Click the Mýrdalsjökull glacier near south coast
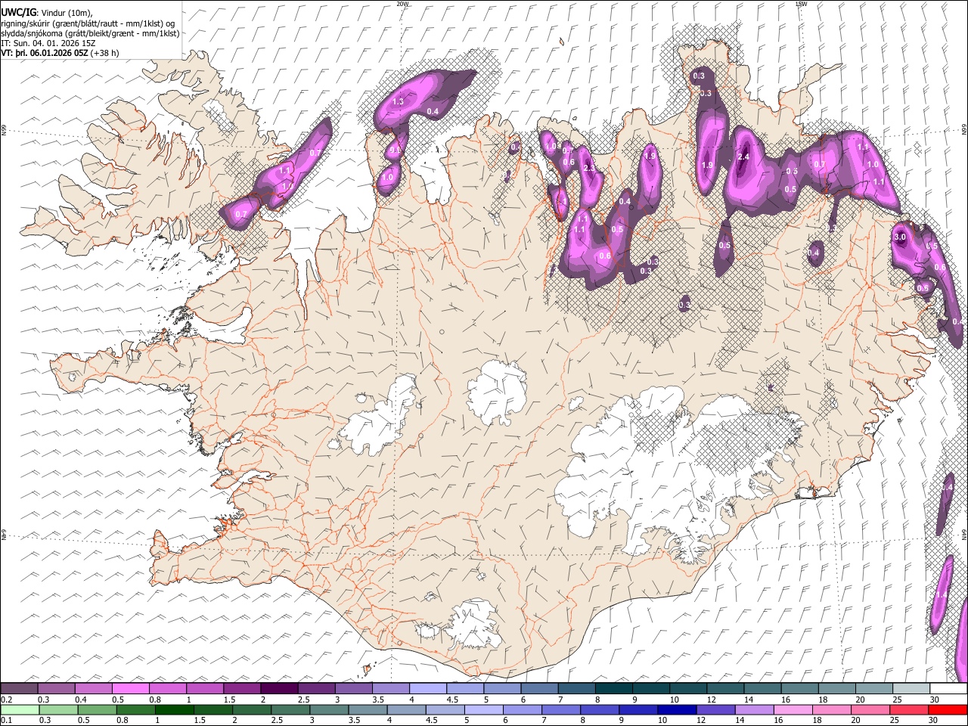Screen dimensions: 968x726 pos(475,624)
